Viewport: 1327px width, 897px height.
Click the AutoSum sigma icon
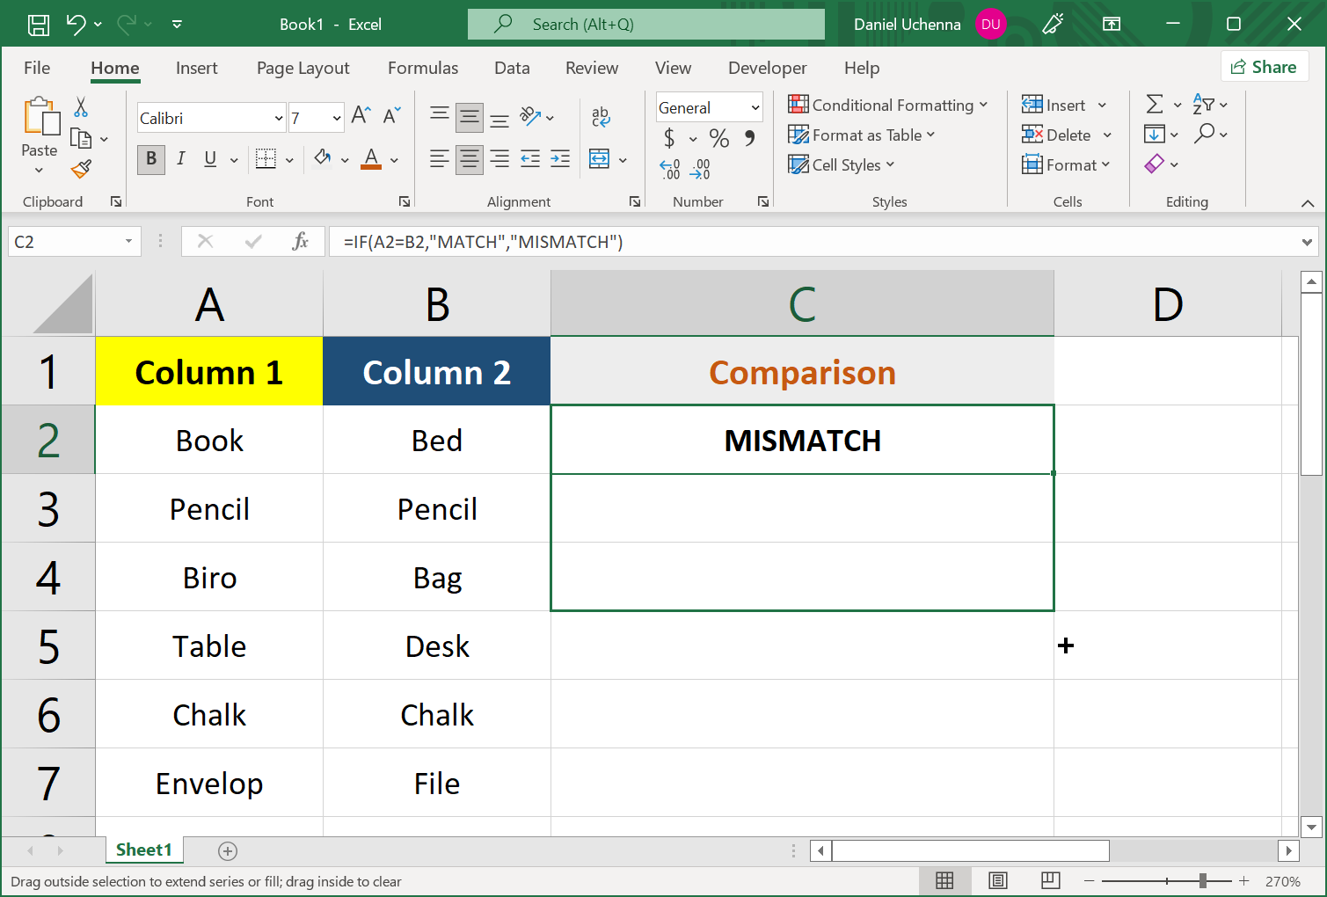click(1155, 105)
